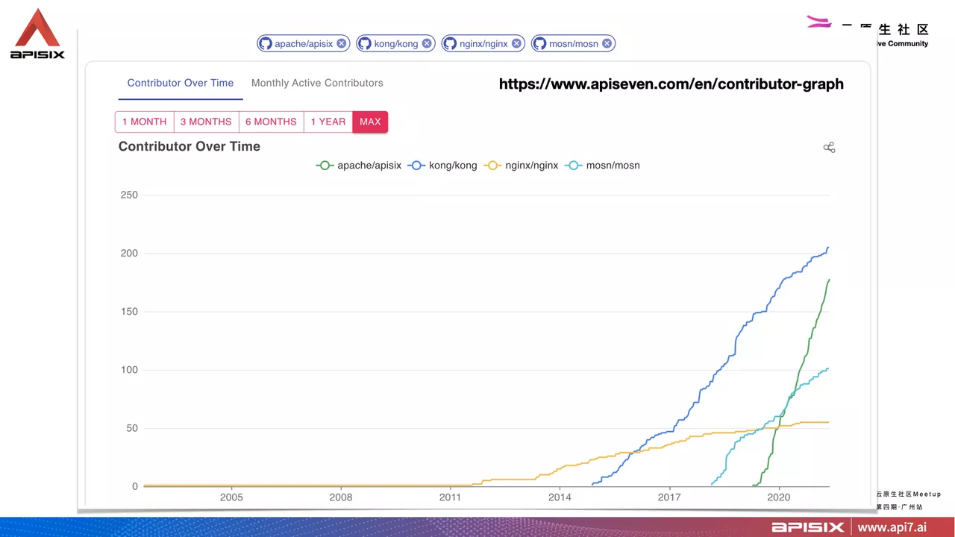The image size is (955, 537).
Task: Click GitHub icon on kong/kong chip
Action: (x=365, y=43)
